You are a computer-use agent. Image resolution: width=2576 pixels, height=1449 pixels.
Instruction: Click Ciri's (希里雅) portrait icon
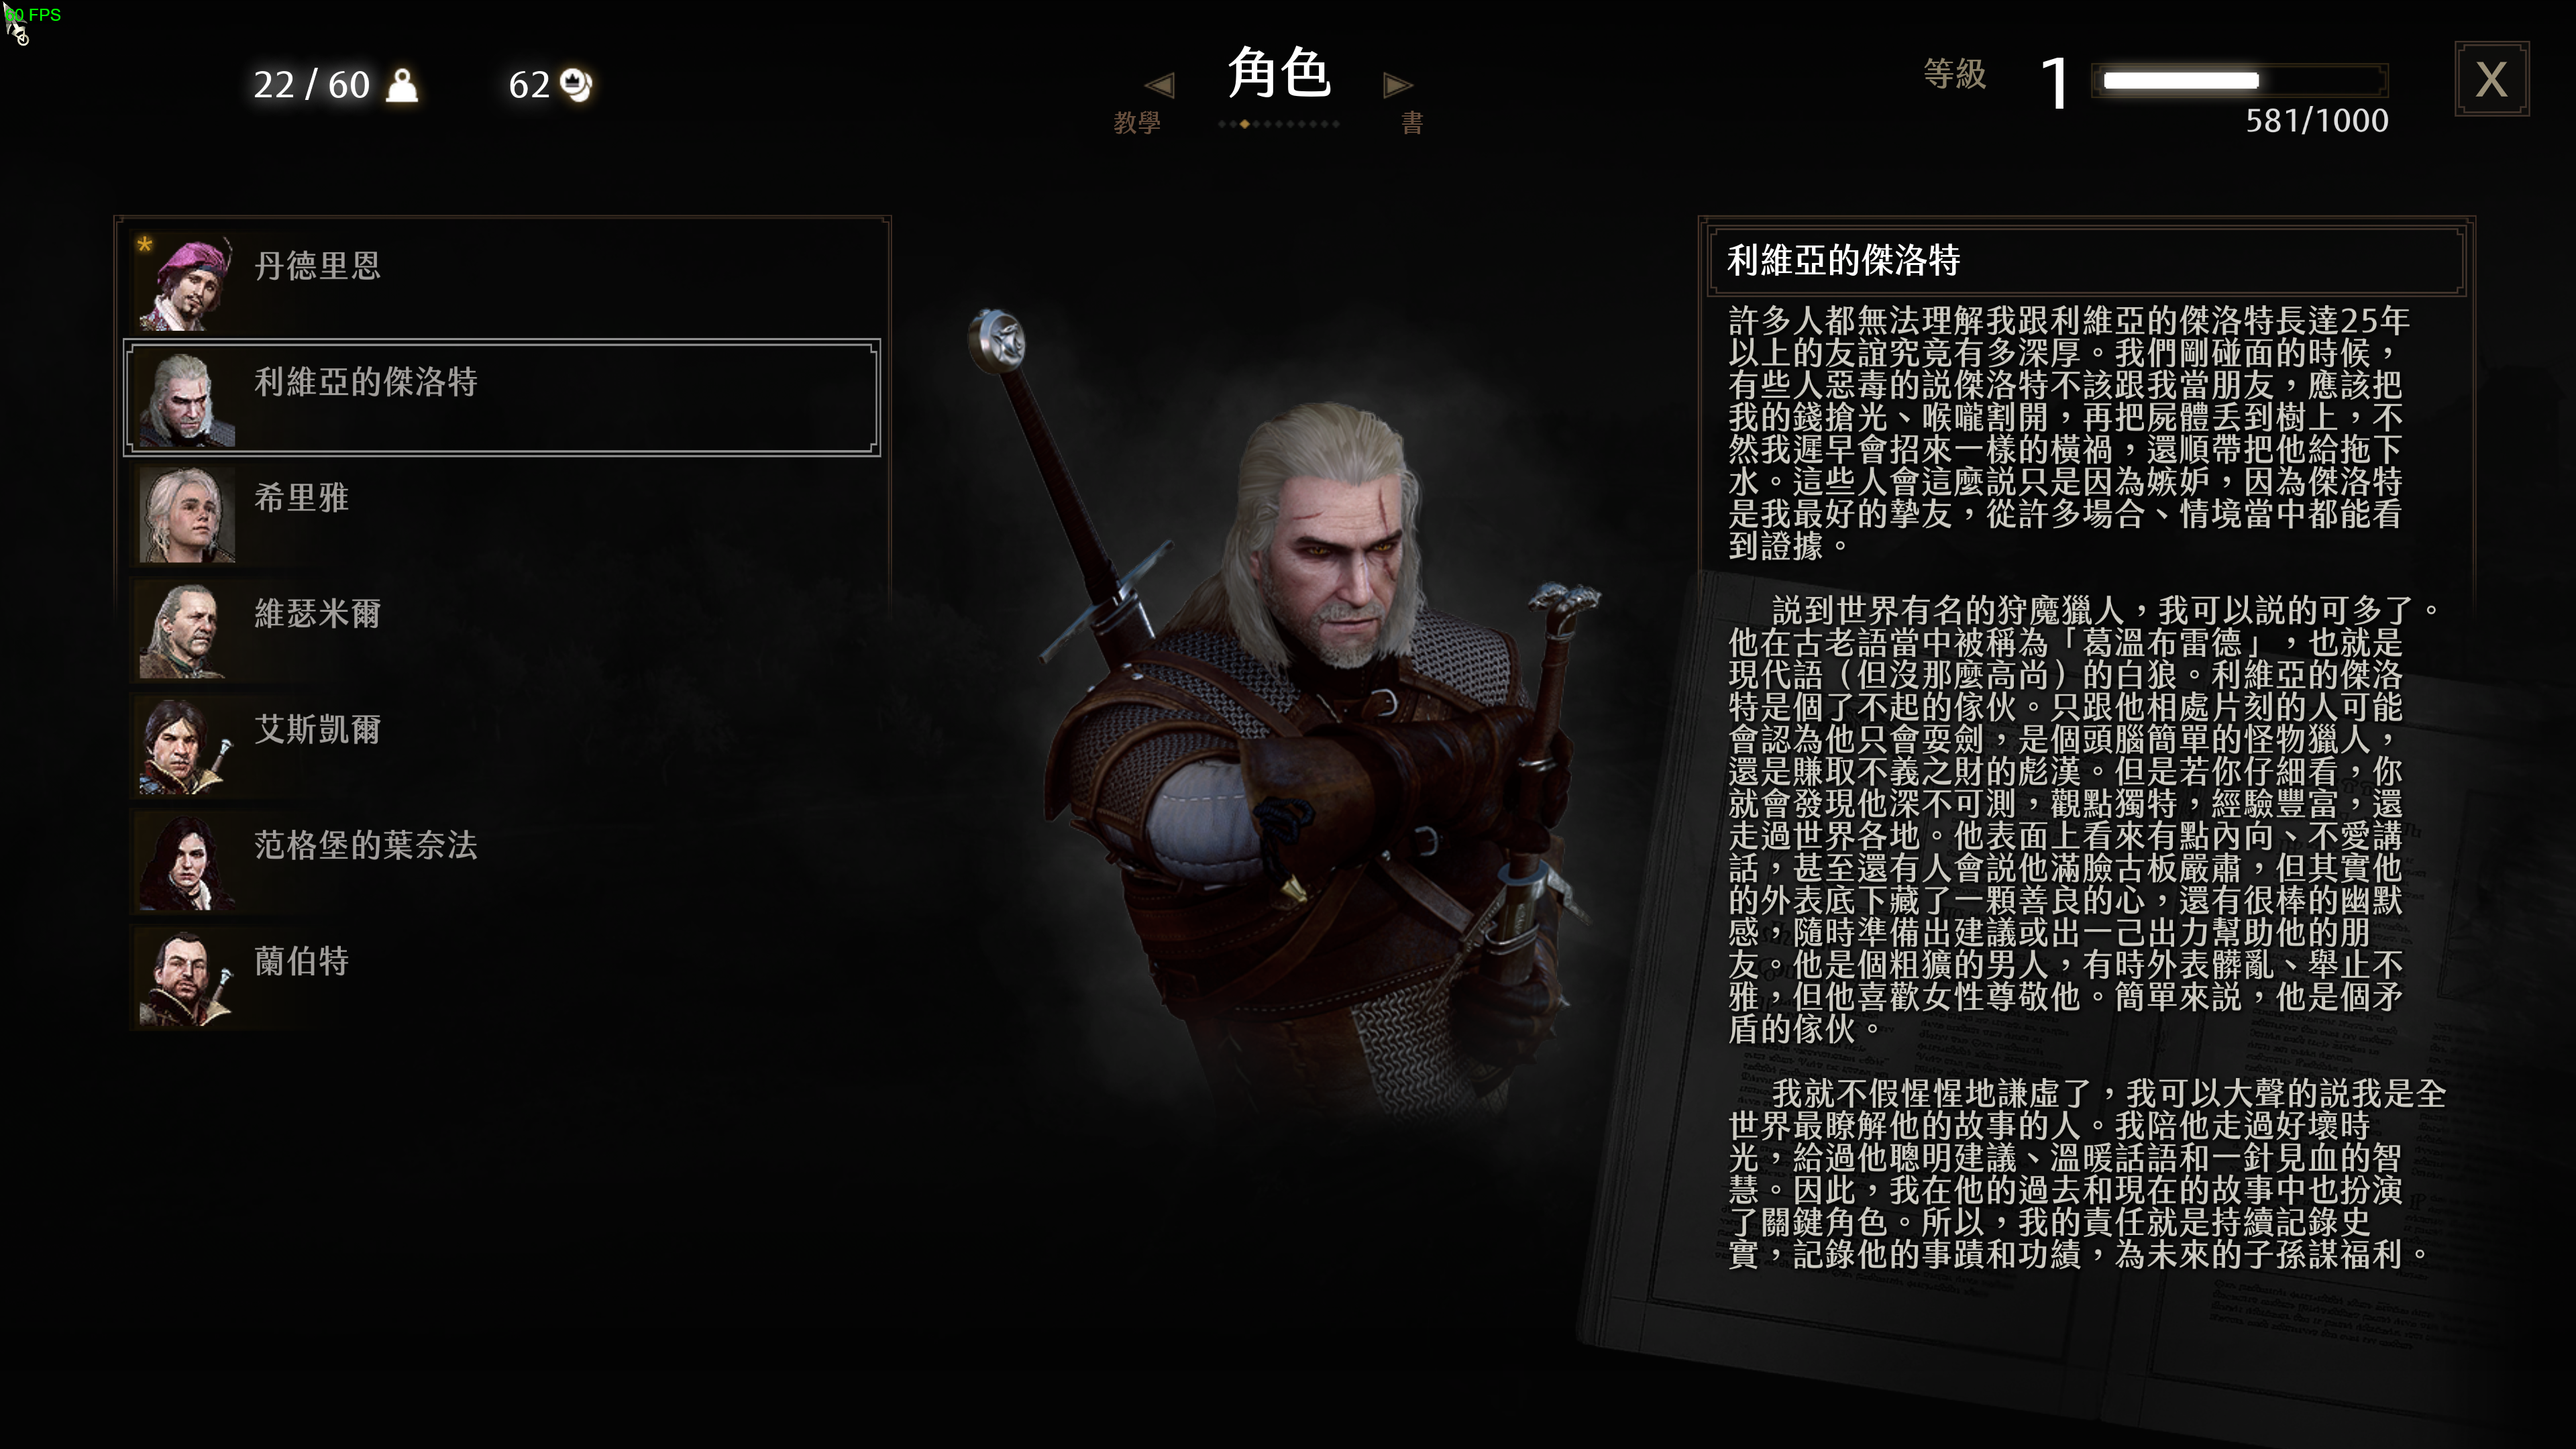click(186, 515)
